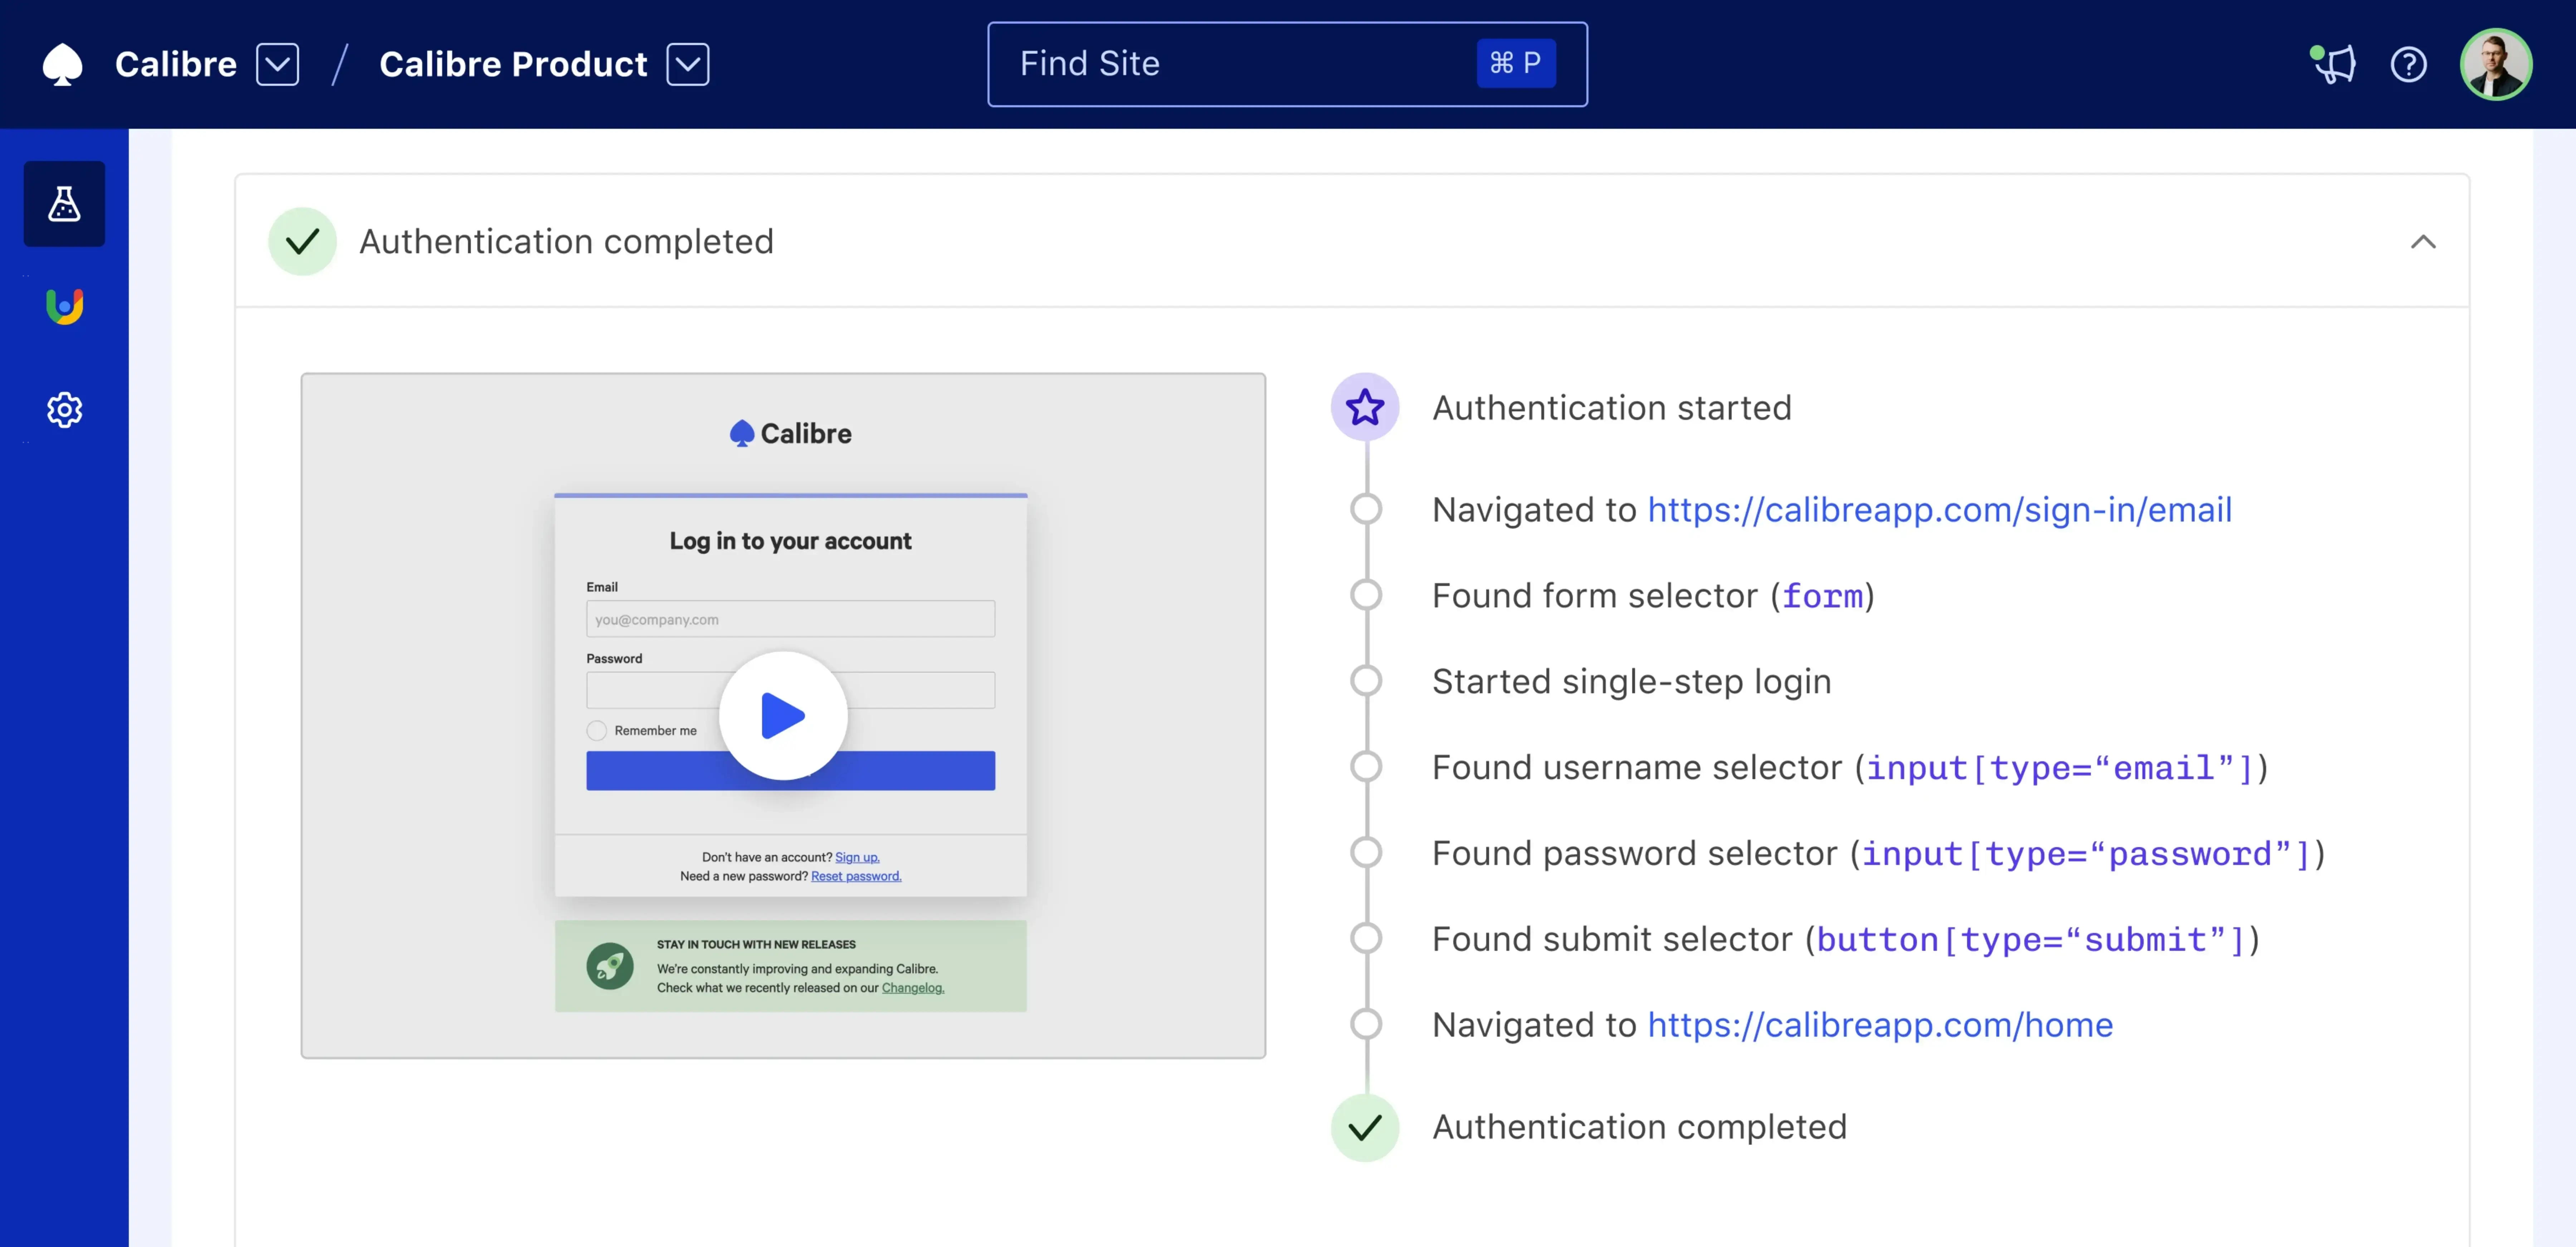Open the Calibre Product site dropdown
The width and height of the screenshot is (2576, 1247).
tap(688, 64)
